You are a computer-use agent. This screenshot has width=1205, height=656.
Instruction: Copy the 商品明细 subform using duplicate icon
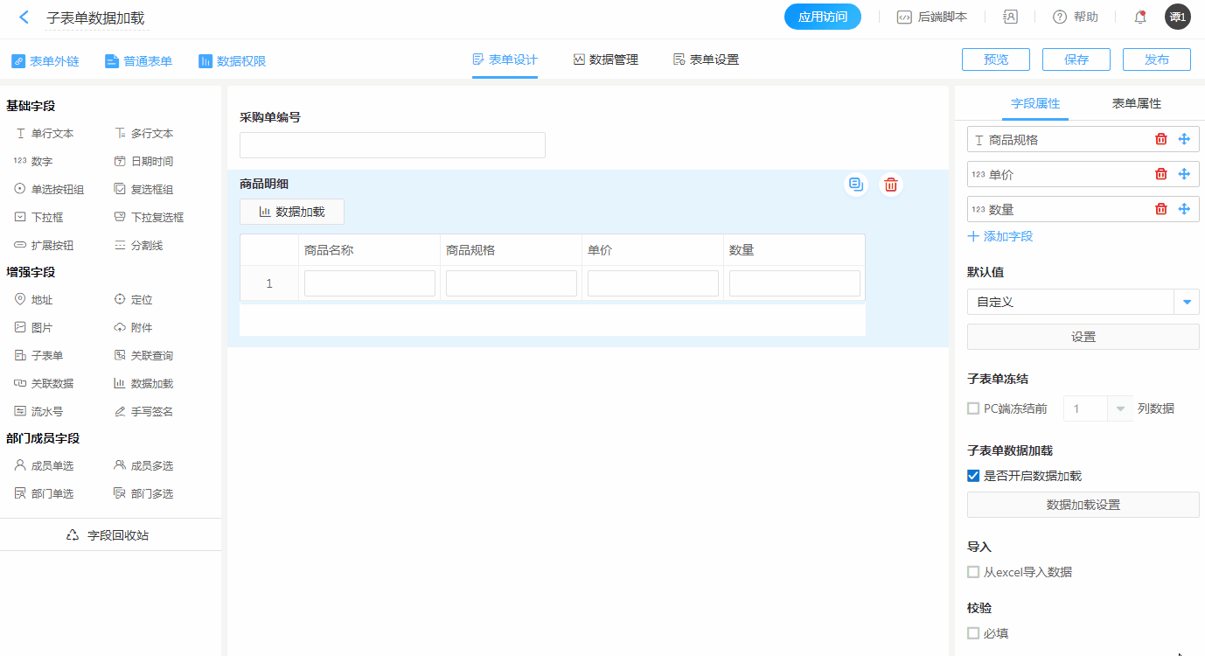pyautogui.click(x=856, y=185)
